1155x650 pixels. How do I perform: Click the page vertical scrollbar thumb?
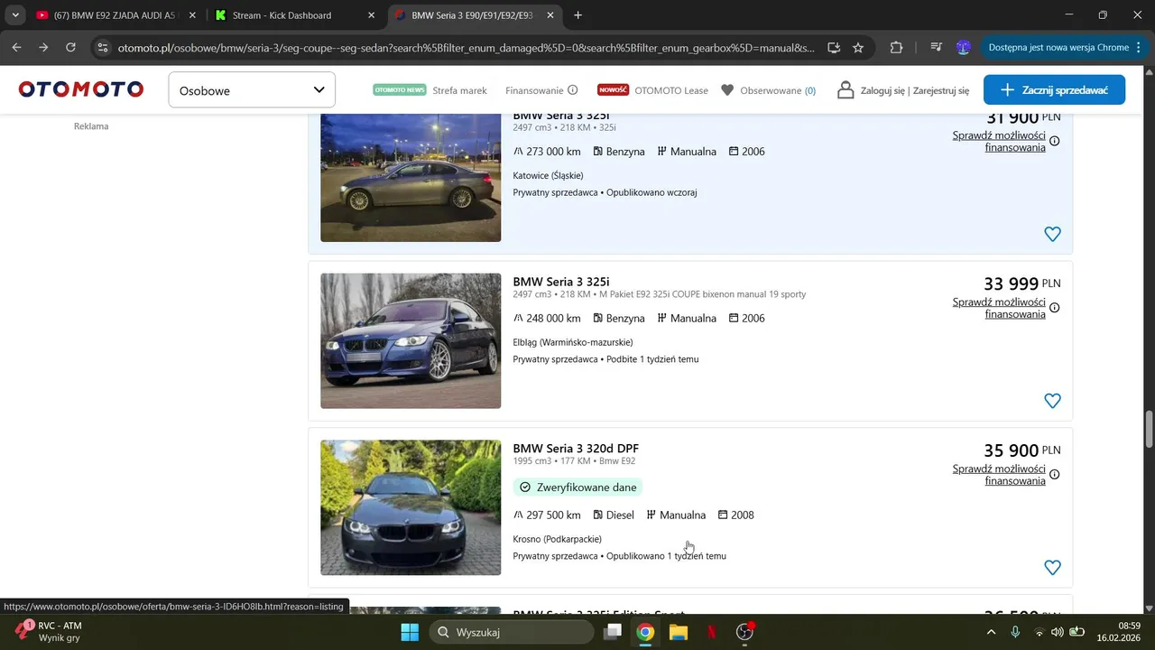(x=1149, y=429)
